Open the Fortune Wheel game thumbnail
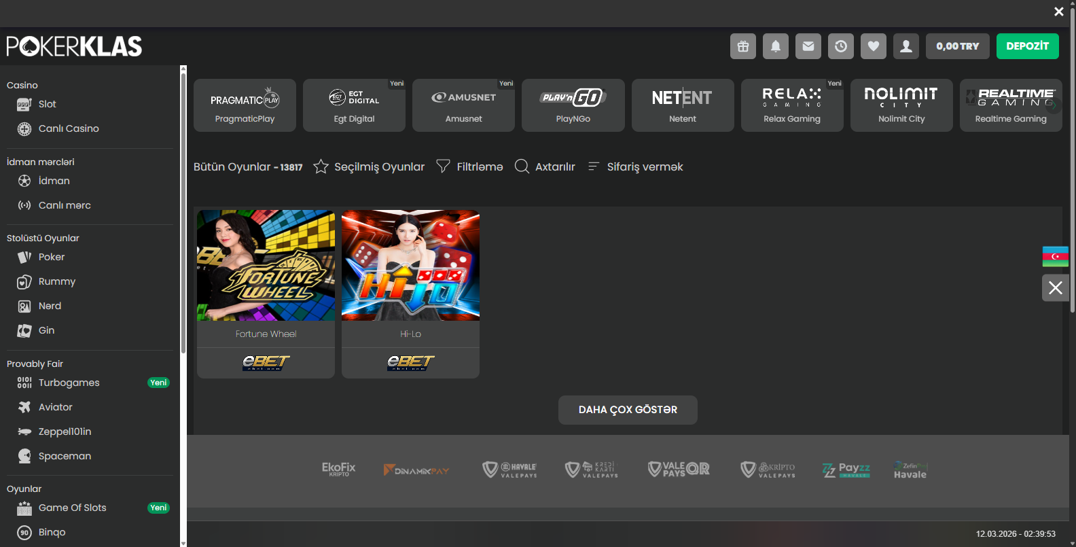This screenshot has width=1076, height=547. pyautogui.click(x=266, y=265)
